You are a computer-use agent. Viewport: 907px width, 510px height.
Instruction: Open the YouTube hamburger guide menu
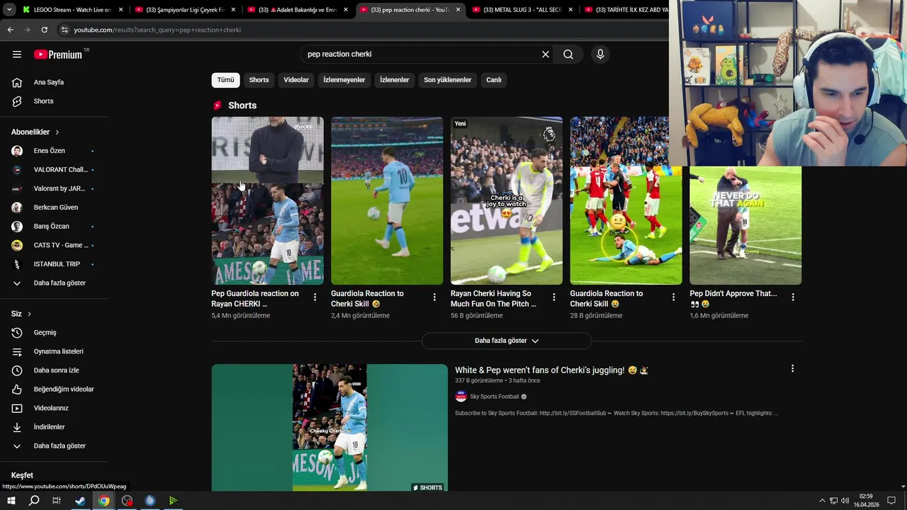17,55
